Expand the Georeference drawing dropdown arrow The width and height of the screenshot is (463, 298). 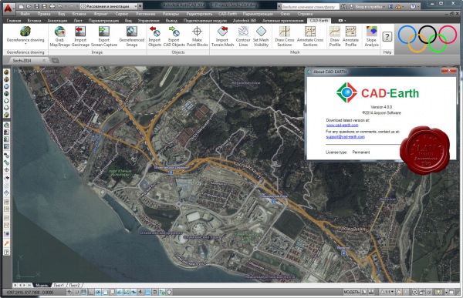(x=25, y=44)
